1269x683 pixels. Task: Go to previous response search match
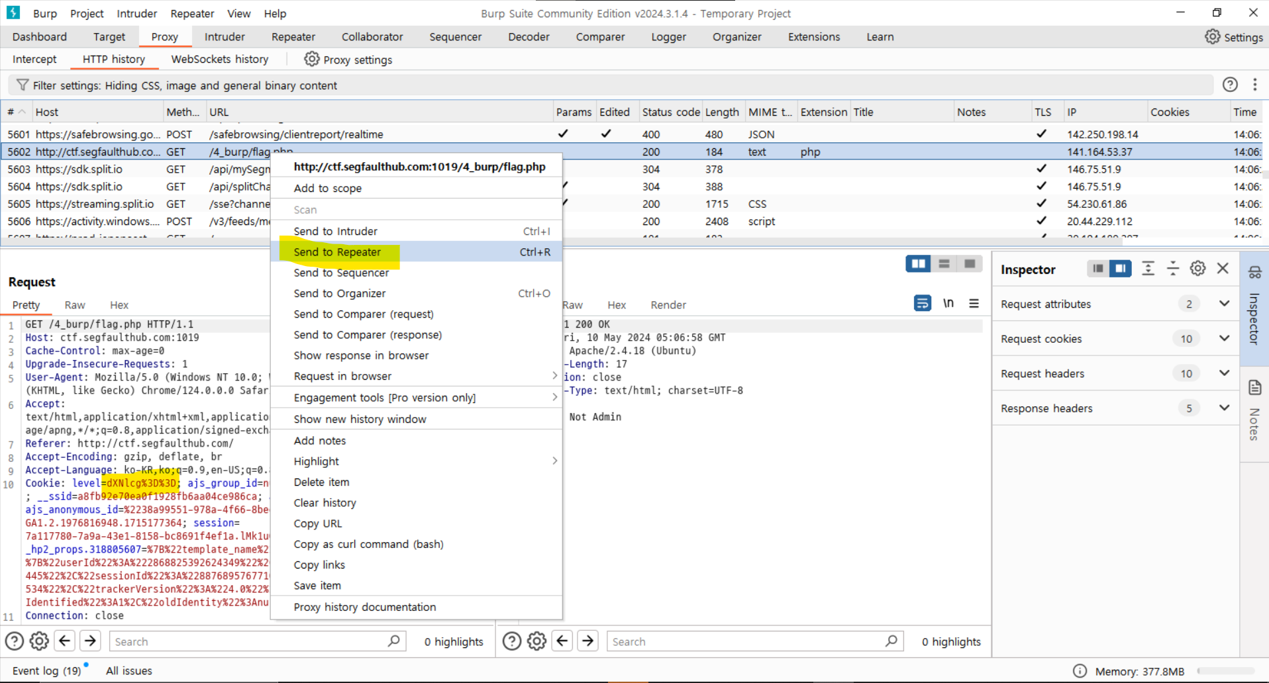[562, 641]
